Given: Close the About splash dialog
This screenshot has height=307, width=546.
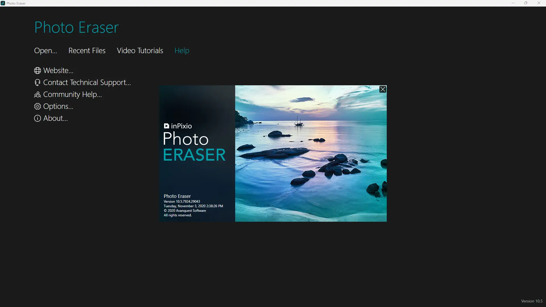Looking at the screenshot, I should pyautogui.click(x=383, y=89).
